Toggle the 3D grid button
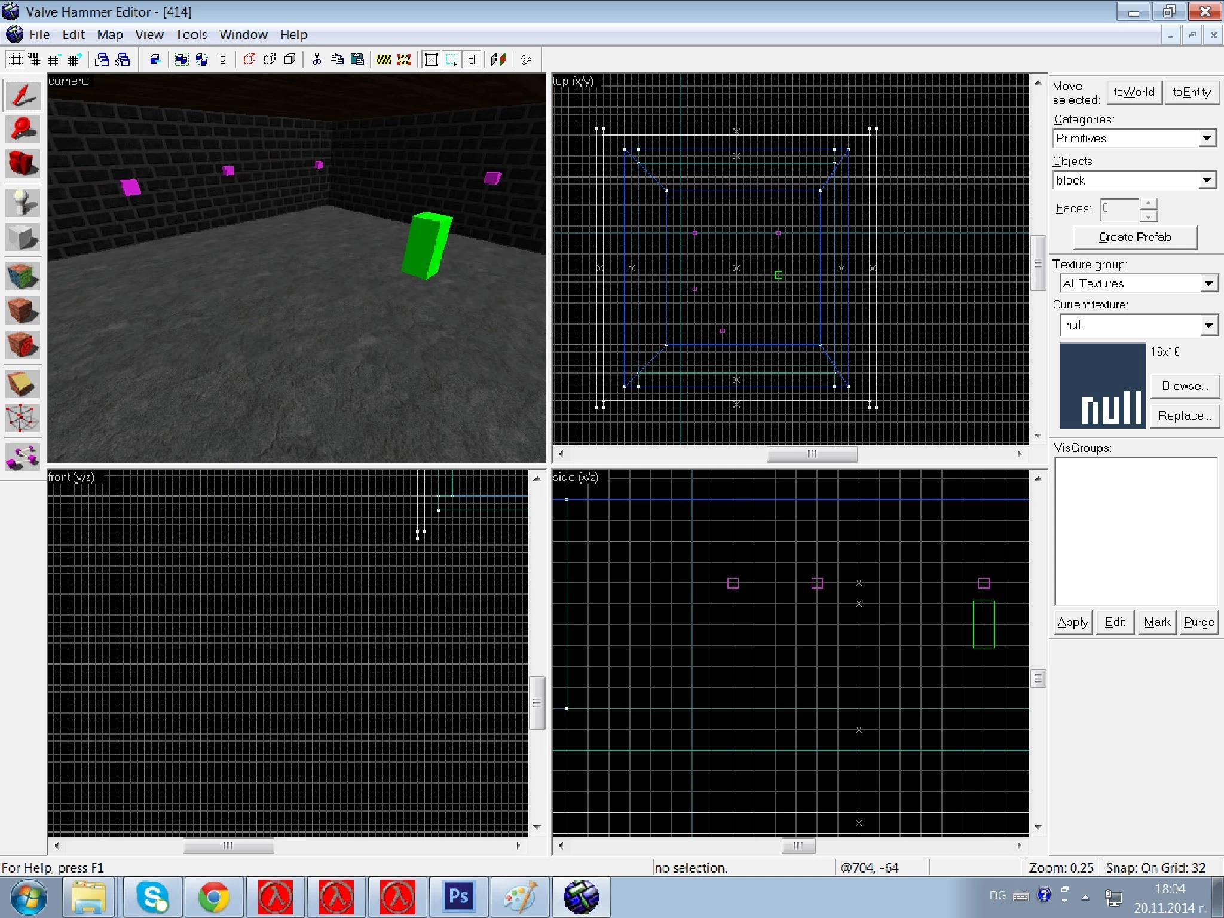Viewport: 1224px width, 918px height. [35, 59]
